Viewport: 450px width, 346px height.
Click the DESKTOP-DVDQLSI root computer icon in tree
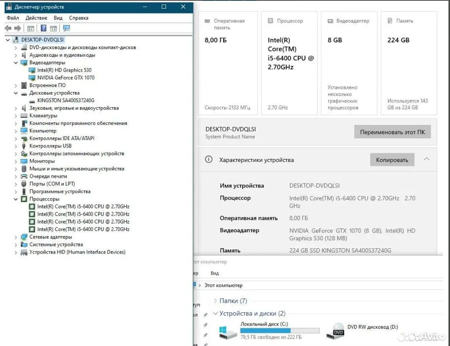16,39
